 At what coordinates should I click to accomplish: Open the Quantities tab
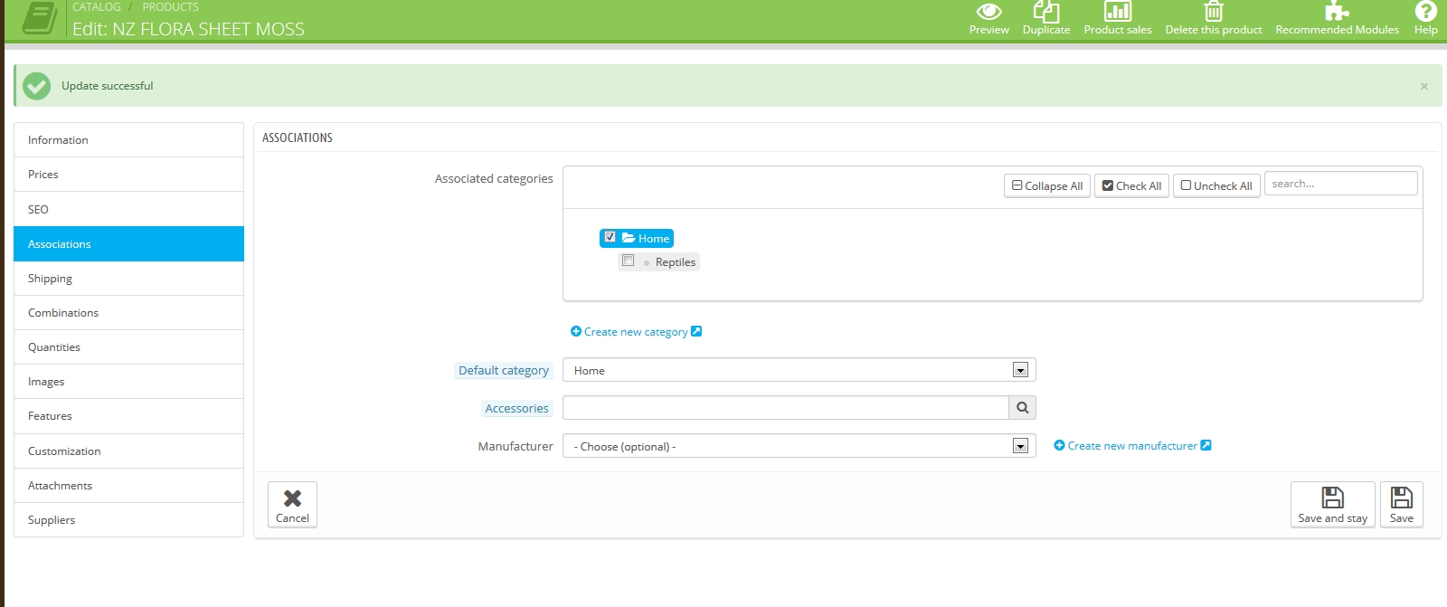click(x=128, y=347)
